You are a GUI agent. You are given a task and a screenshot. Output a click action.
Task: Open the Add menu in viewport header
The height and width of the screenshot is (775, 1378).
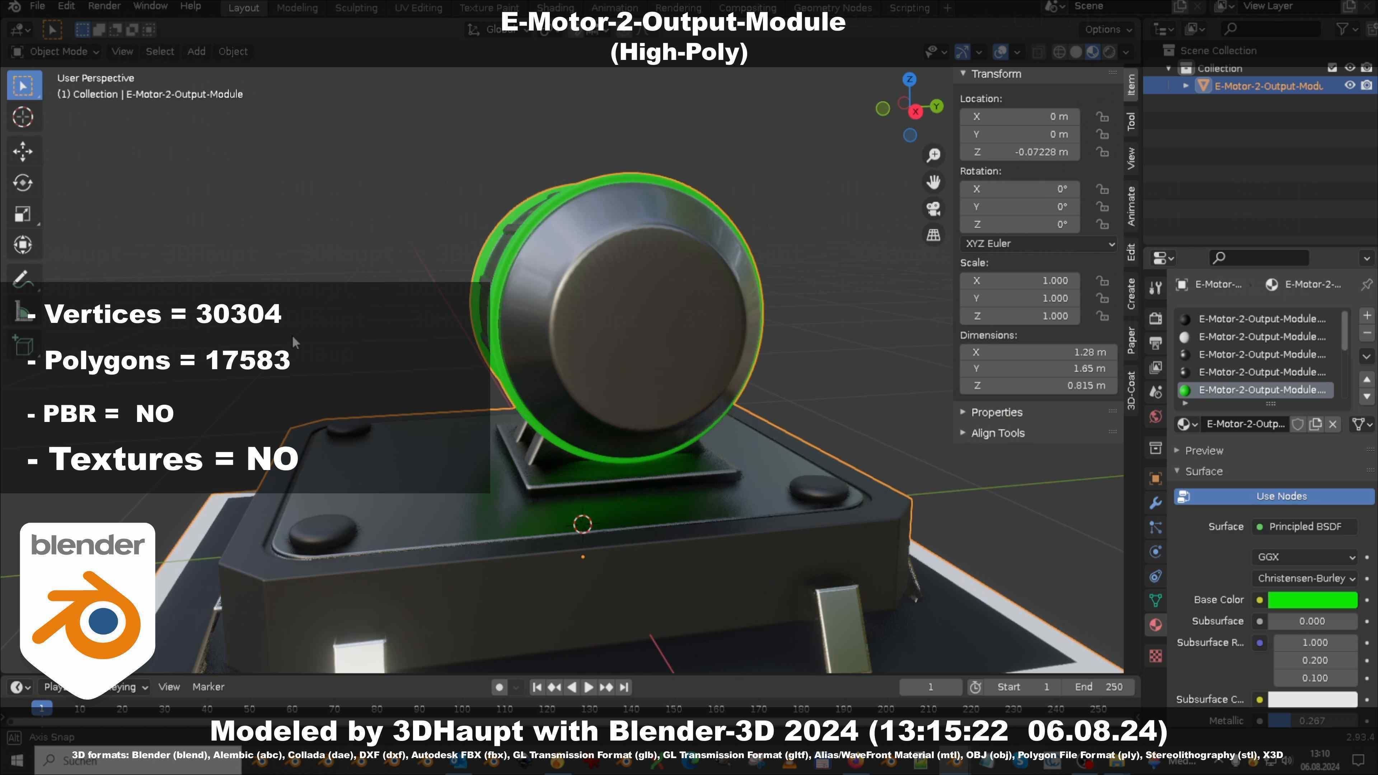196,51
